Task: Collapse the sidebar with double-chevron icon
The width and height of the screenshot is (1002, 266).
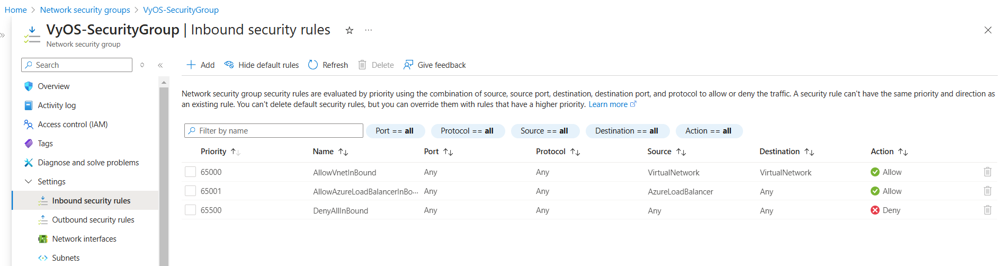Action: pyautogui.click(x=160, y=65)
